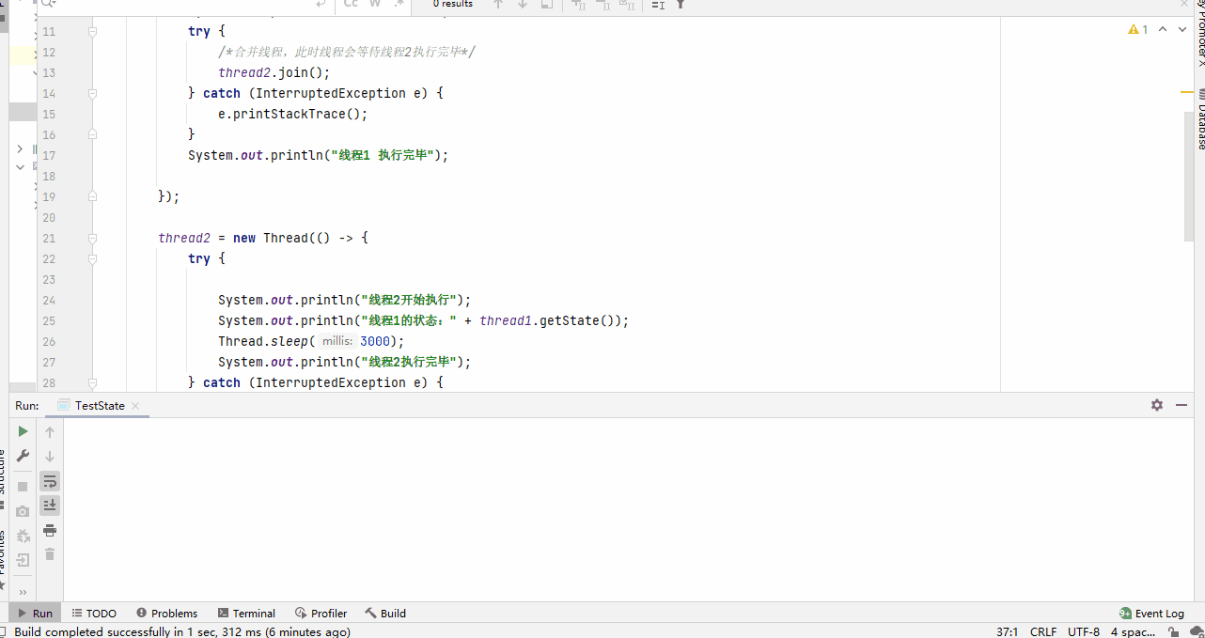Open the Run tool window tab
Viewport: 1205px width, 638px height.
[35, 613]
